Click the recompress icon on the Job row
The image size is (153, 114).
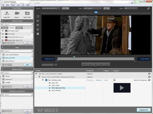click(x=149, y=74)
